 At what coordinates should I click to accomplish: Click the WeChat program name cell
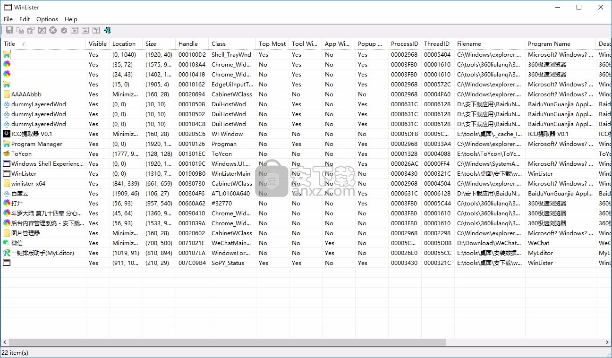click(x=539, y=243)
